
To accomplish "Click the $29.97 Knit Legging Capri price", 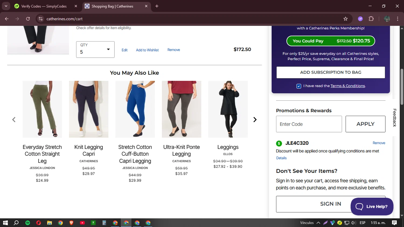I will tap(89, 174).
